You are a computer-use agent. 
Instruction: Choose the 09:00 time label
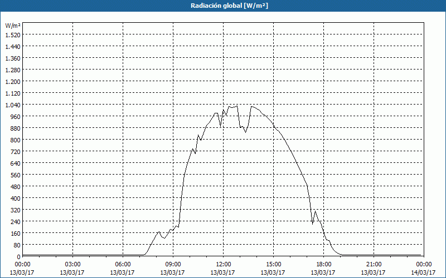173,265
